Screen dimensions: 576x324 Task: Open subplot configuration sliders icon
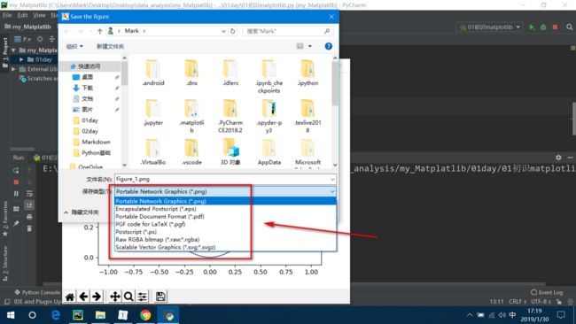142,297
